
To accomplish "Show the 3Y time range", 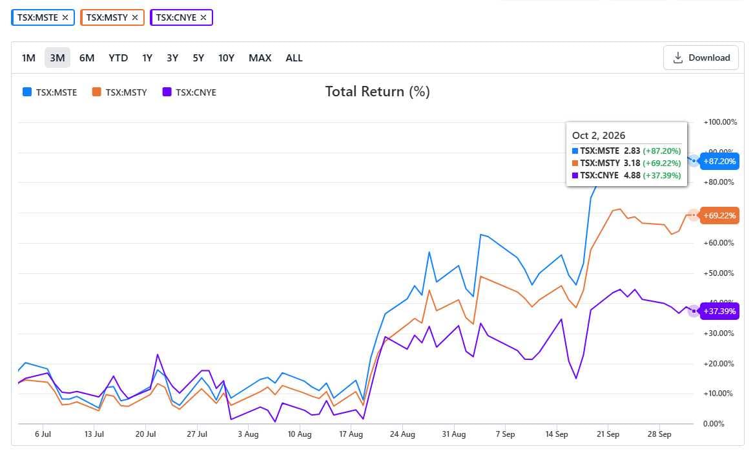I will tap(172, 58).
